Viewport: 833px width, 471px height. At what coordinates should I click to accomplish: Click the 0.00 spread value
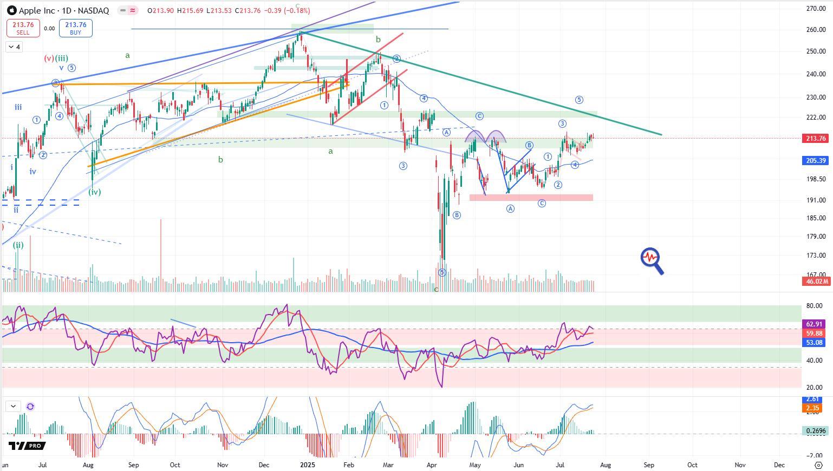(x=49, y=28)
